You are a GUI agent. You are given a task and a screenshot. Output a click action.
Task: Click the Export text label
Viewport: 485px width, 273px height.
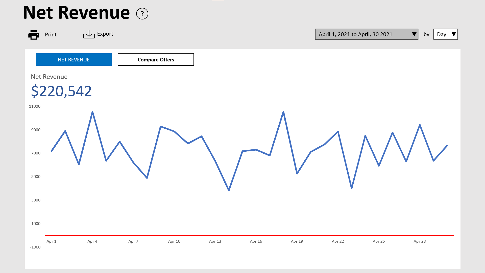coord(105,34)
